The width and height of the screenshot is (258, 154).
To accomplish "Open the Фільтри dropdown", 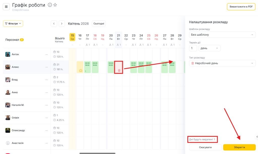I will pyautogui.click(x=13, y=24).
